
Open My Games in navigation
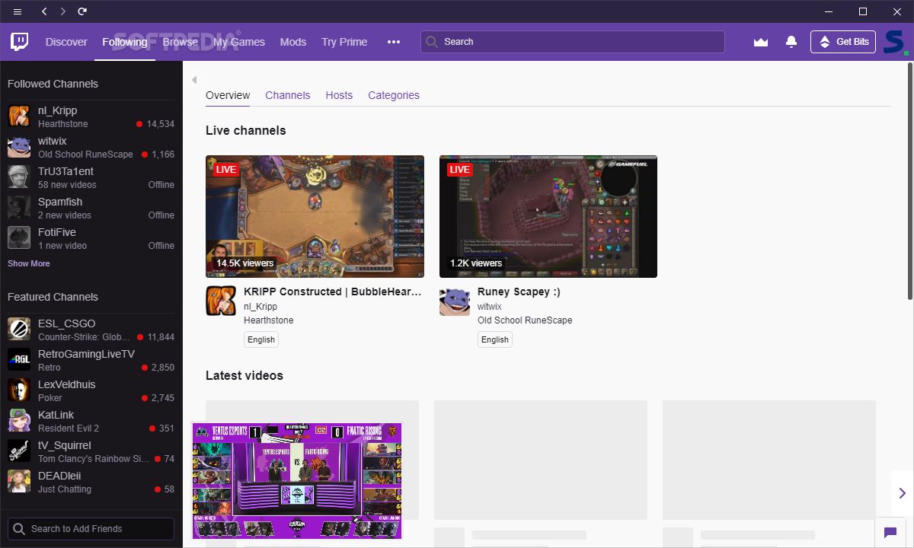(x=239, y=42)
